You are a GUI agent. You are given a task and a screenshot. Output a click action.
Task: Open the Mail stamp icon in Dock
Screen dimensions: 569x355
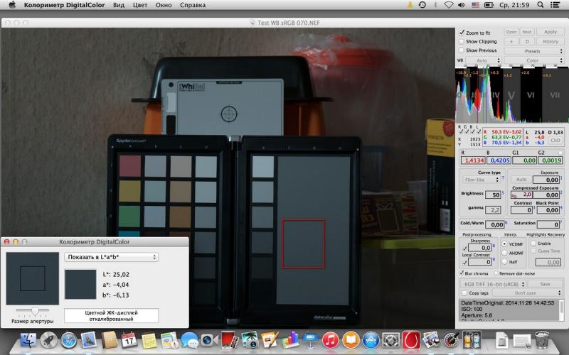(x=88, y=341)
